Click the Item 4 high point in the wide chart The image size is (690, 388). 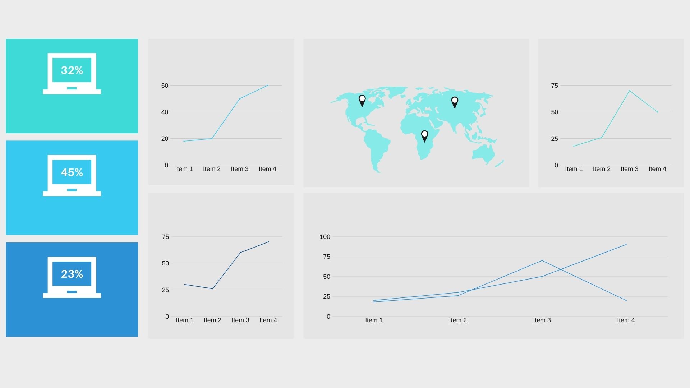pyautogui.click(x=626, y=245)
